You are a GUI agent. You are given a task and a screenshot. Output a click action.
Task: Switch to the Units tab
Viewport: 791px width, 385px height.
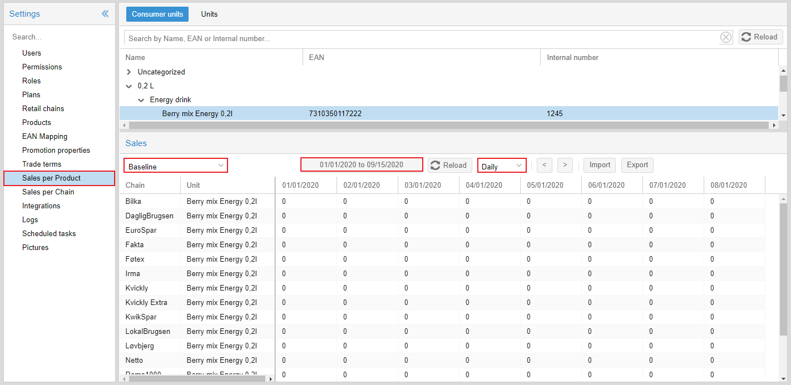click(209, 14)
